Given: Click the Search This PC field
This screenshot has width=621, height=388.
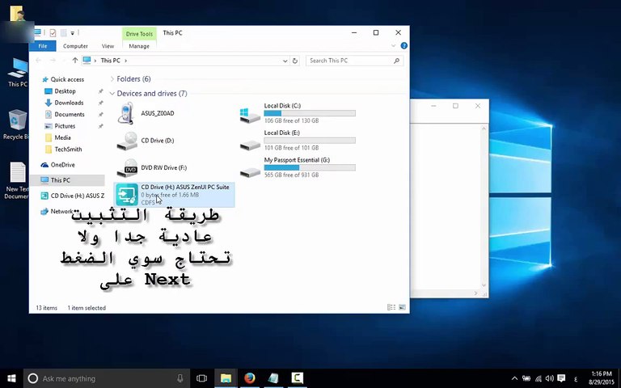Looking at the screenshot, I should (354, 61).
